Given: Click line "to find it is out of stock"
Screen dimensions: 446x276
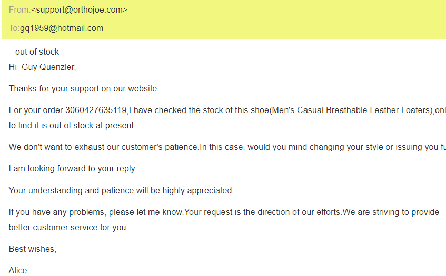Looking at the screenshot, I should pos(72,126).
